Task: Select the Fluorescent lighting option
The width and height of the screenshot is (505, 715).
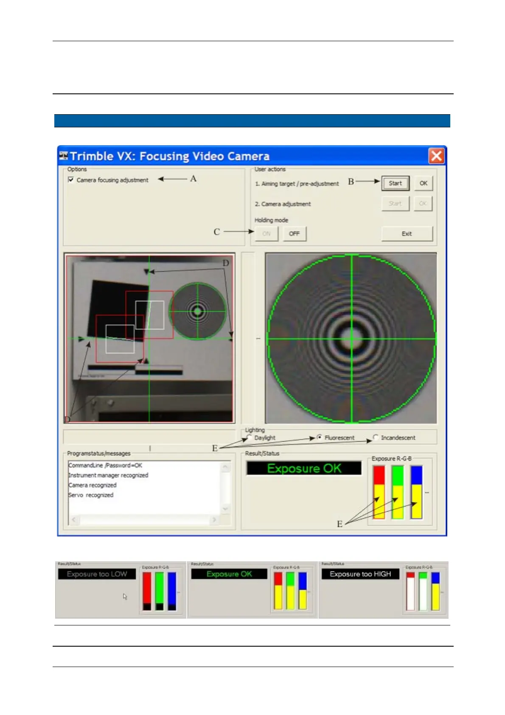Action: (x=319, y=437)
